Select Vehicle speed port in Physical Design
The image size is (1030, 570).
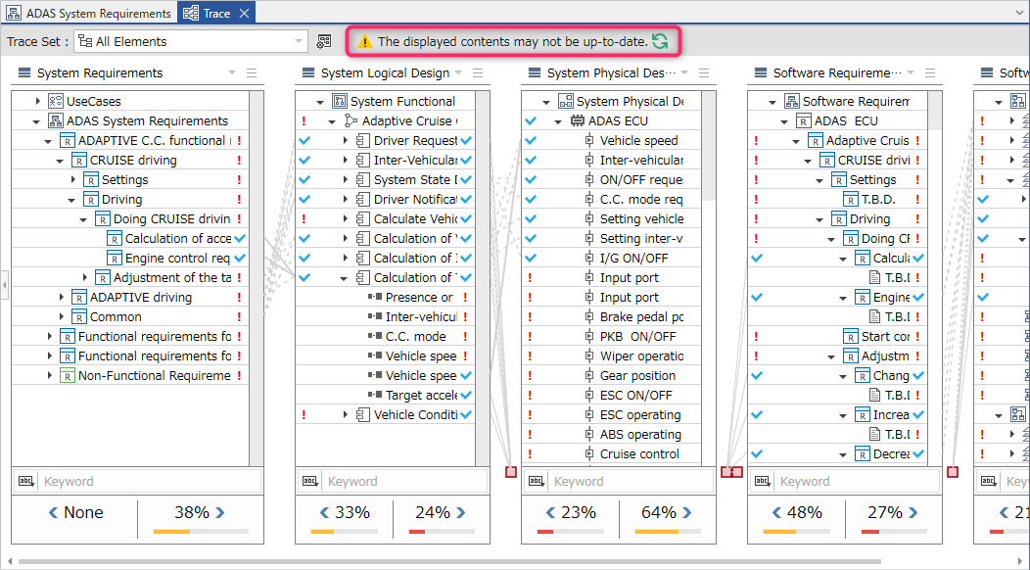tap(612, 141)
